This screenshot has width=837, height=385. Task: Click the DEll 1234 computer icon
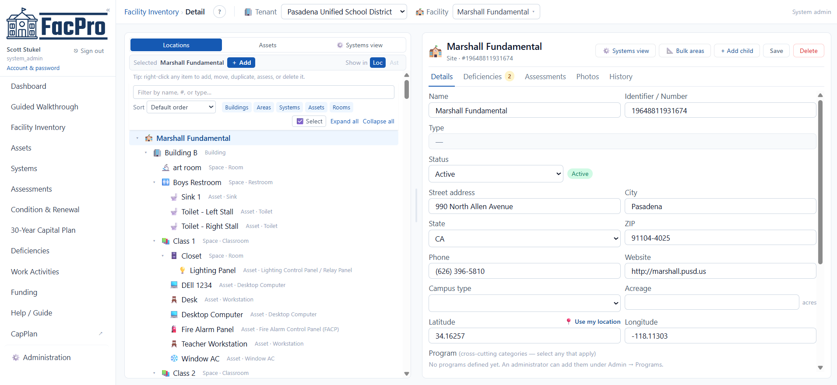[174, 285]
